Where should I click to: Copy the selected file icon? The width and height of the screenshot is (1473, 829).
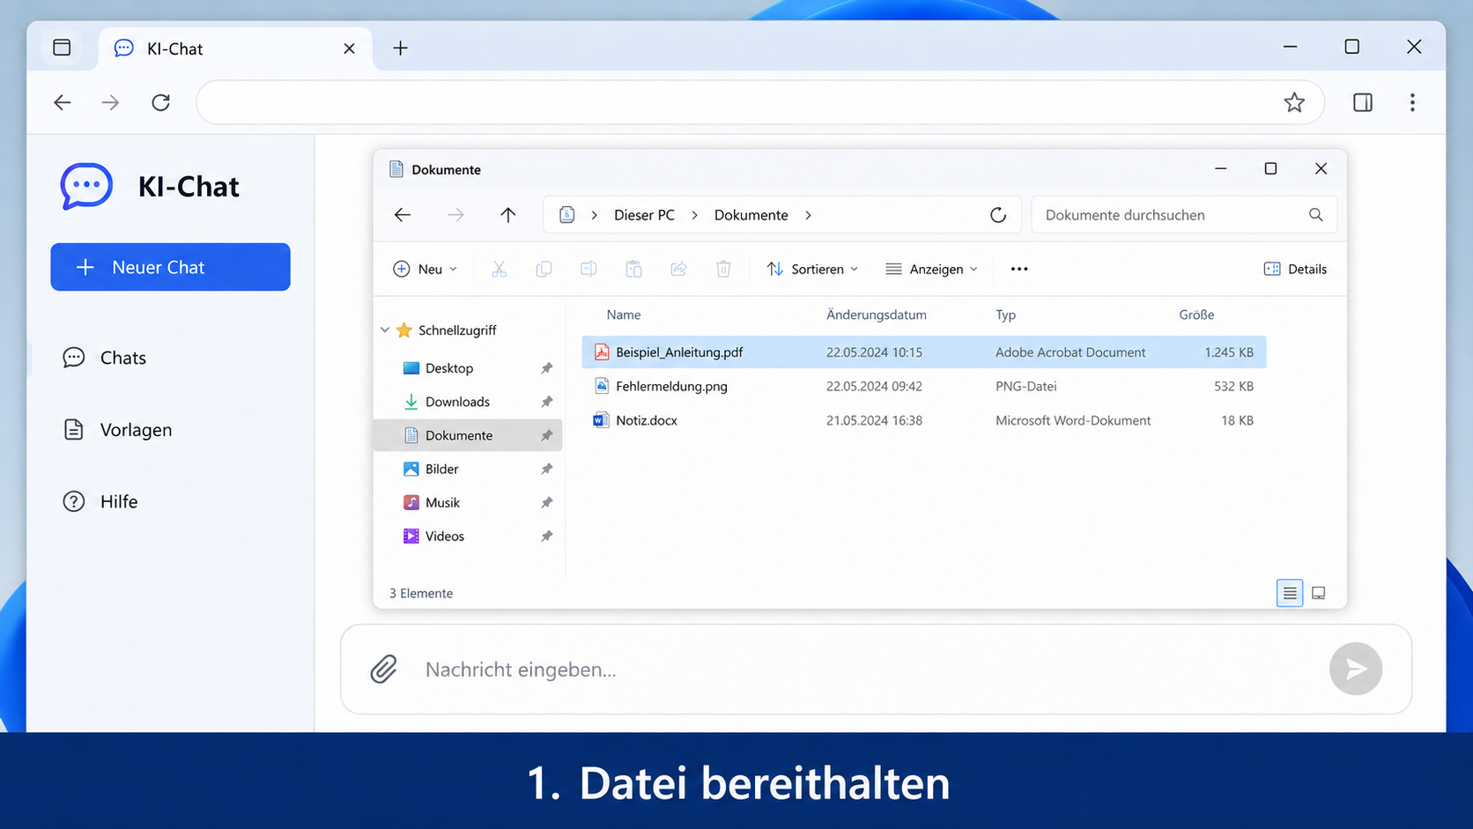click(544, 269)
